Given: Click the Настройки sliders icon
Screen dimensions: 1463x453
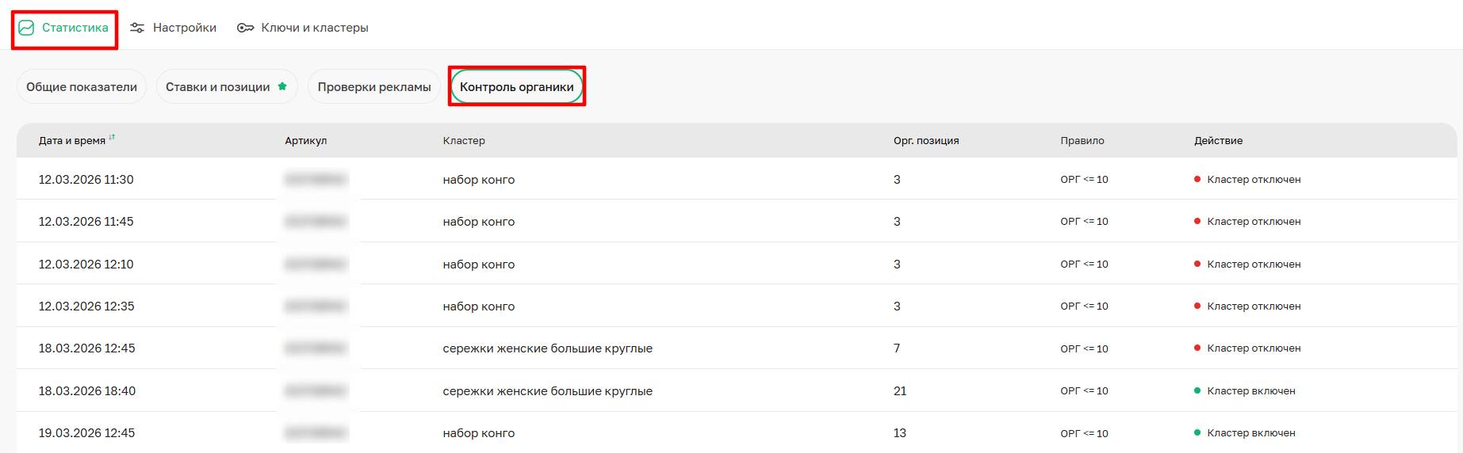Looking at the screenshot, I should click(x=137, y=28).
